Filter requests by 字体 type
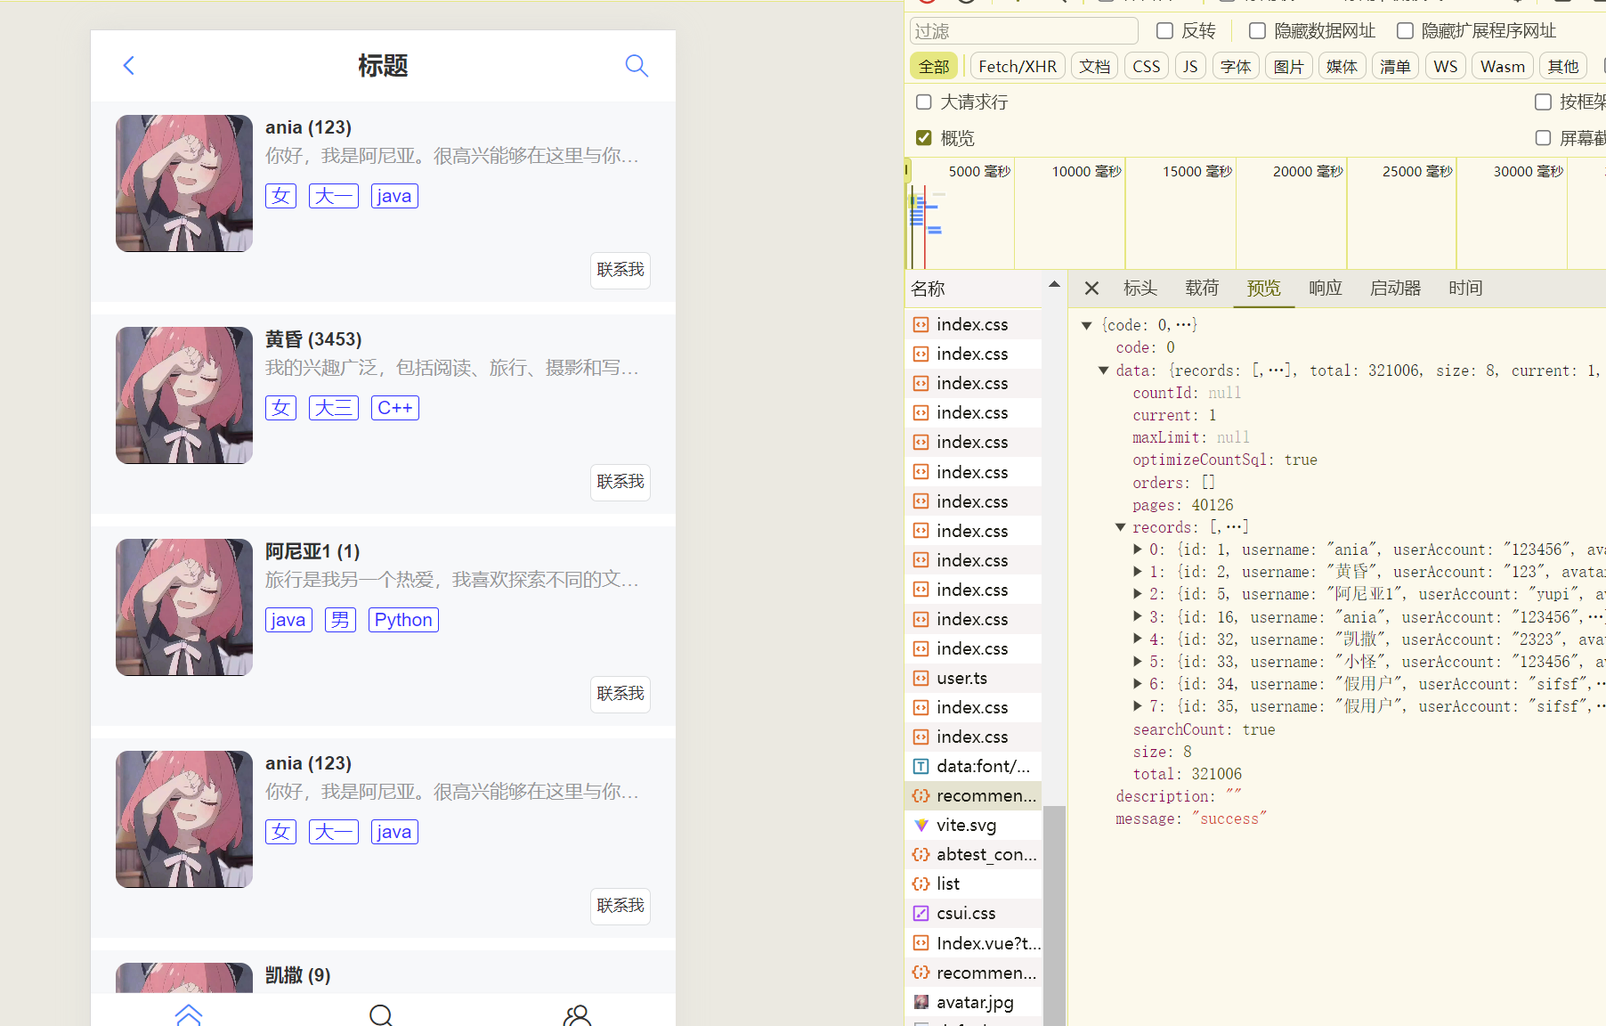This screenshot has height=1026, width=1606. click(1236, 67)
